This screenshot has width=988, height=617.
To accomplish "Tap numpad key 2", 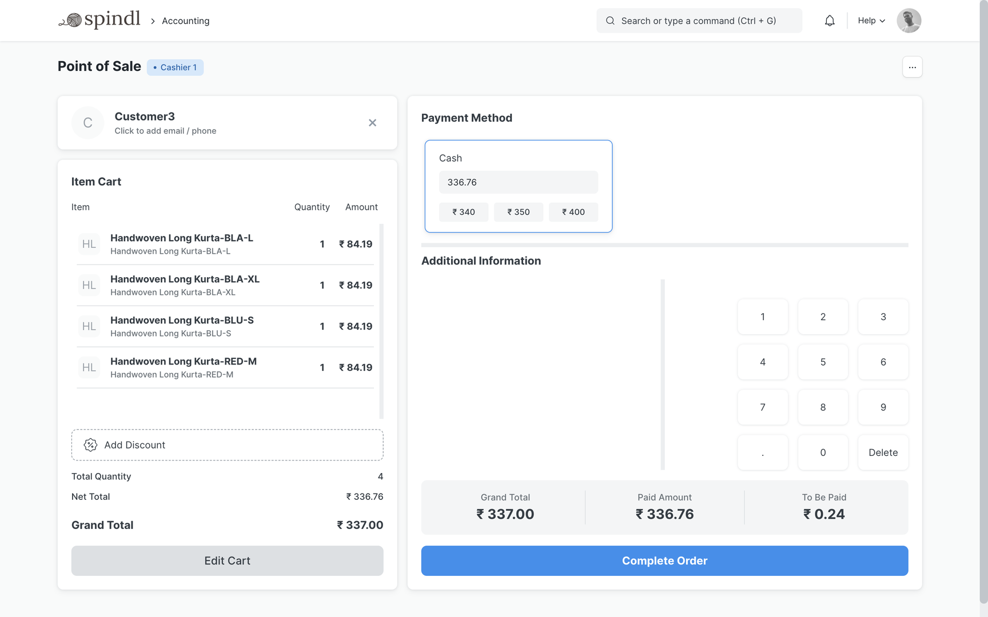I will tap(823, 316).
